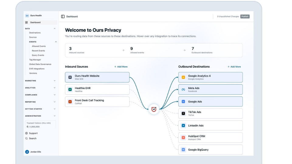Click the 7 Outbound destinations stat

point(202,50)
